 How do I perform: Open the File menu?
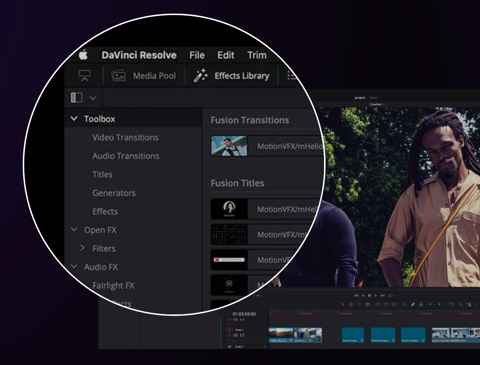197,55
